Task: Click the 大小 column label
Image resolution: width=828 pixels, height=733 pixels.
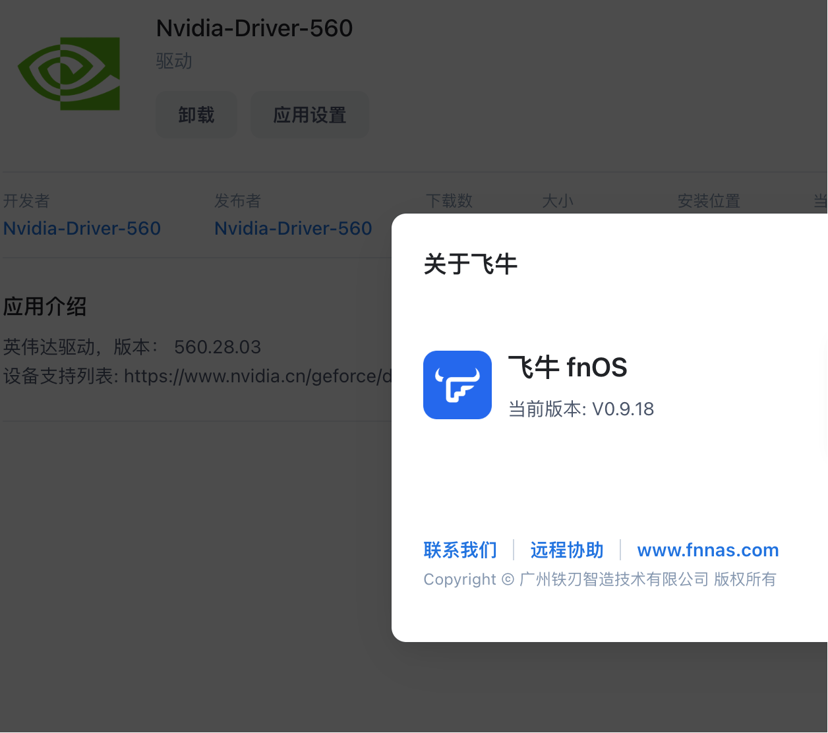Action: (x=558, y=201)
